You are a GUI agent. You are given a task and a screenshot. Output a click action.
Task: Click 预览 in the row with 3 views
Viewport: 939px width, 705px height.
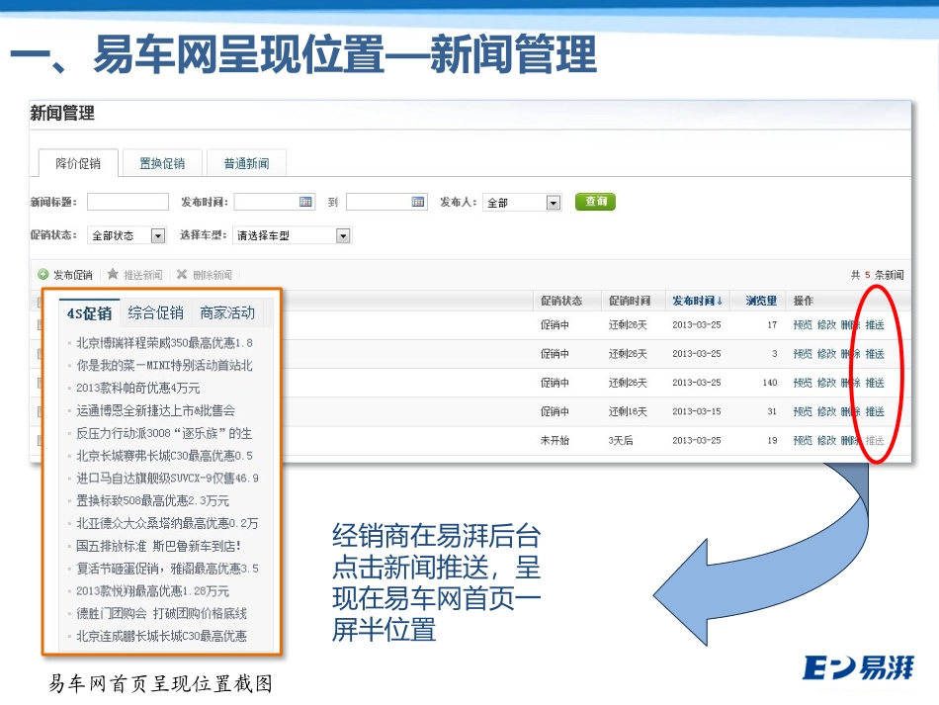803,353
